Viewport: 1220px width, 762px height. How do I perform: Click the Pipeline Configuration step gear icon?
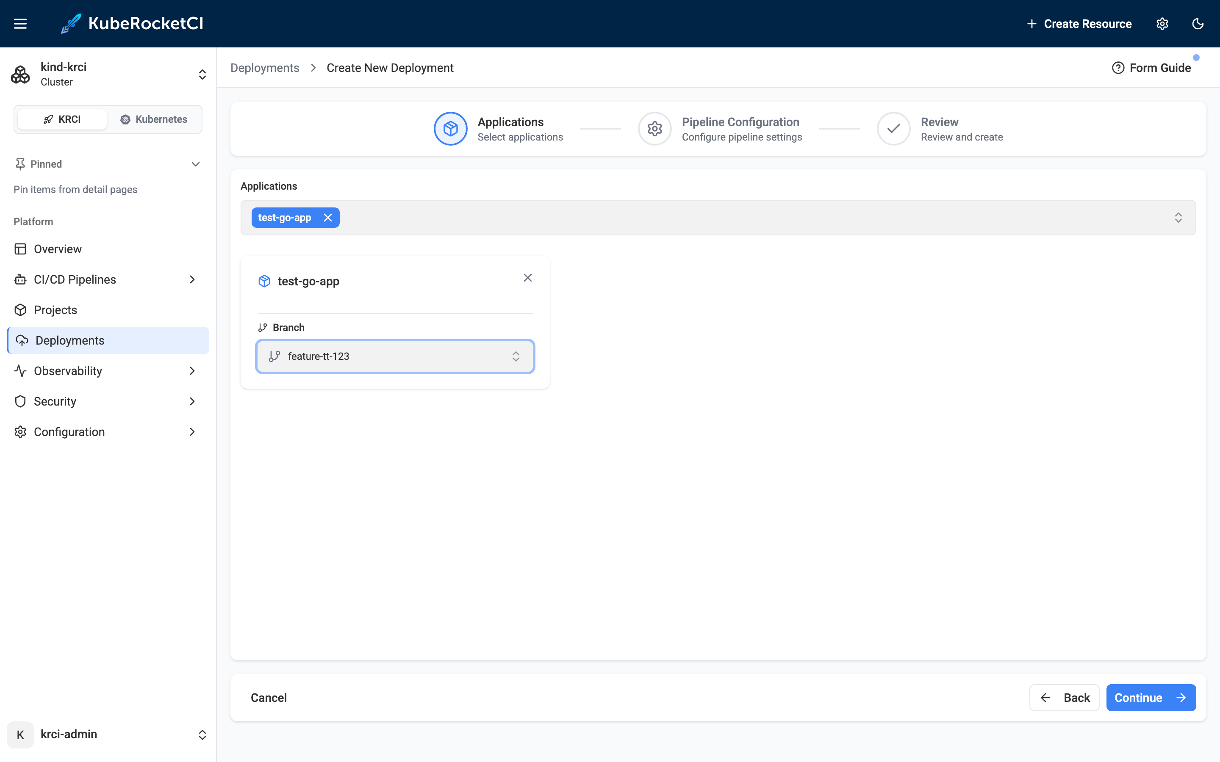[x=654, y=129]
